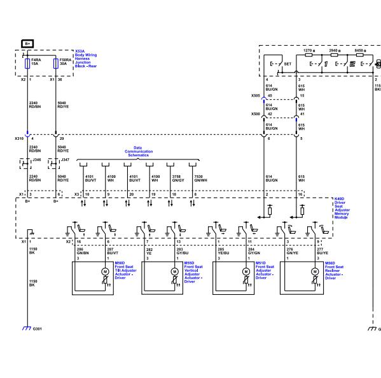Click the X505 connector label

tap(256, 95)
